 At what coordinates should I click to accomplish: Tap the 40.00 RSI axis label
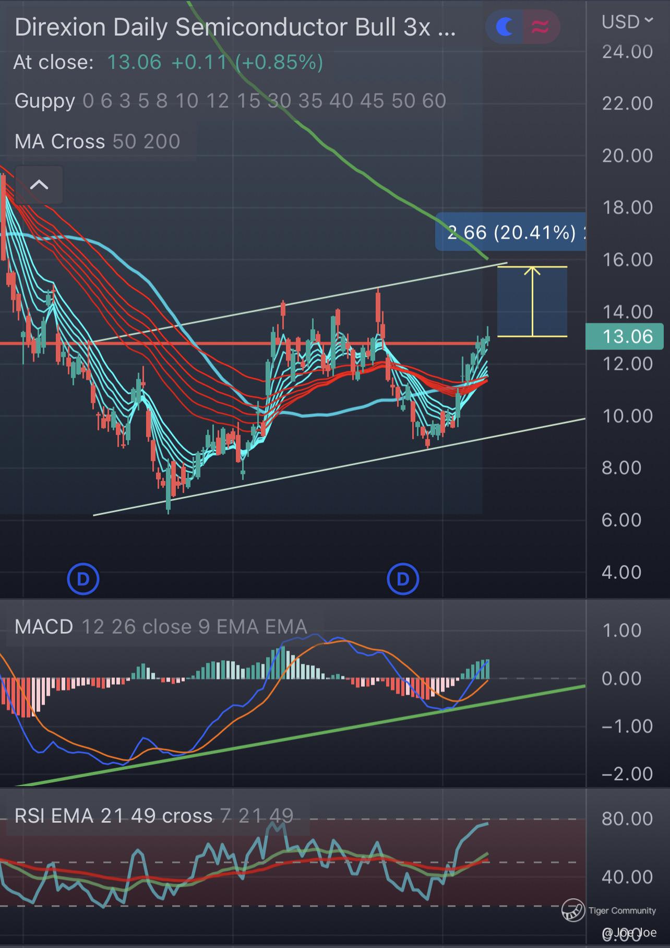pos(627,876)
